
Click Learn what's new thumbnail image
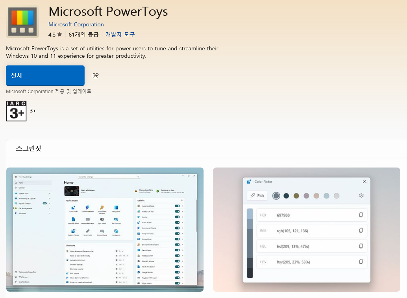pyautogui.click(x=72, y=191)
